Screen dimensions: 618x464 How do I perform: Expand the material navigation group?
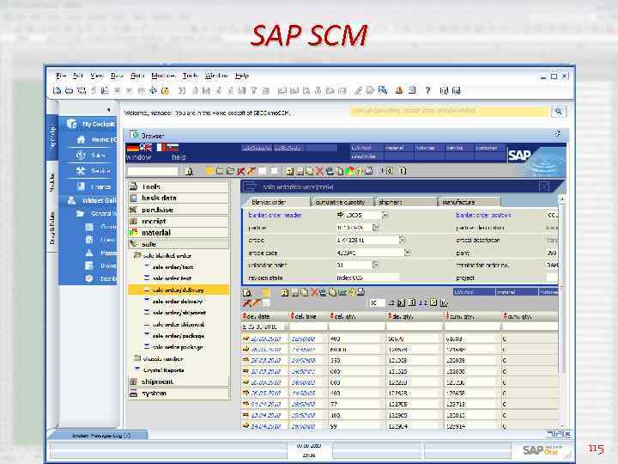click(179, 233)
